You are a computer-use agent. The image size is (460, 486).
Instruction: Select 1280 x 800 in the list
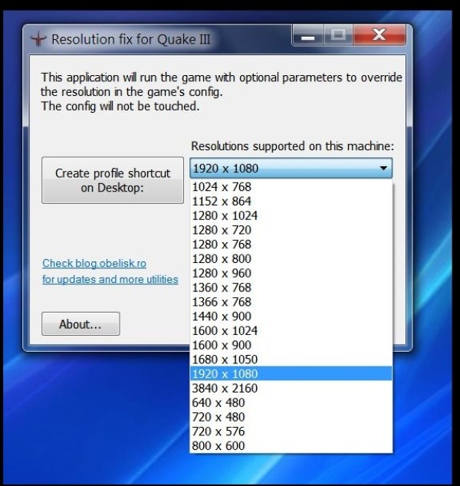click(291, 258)
